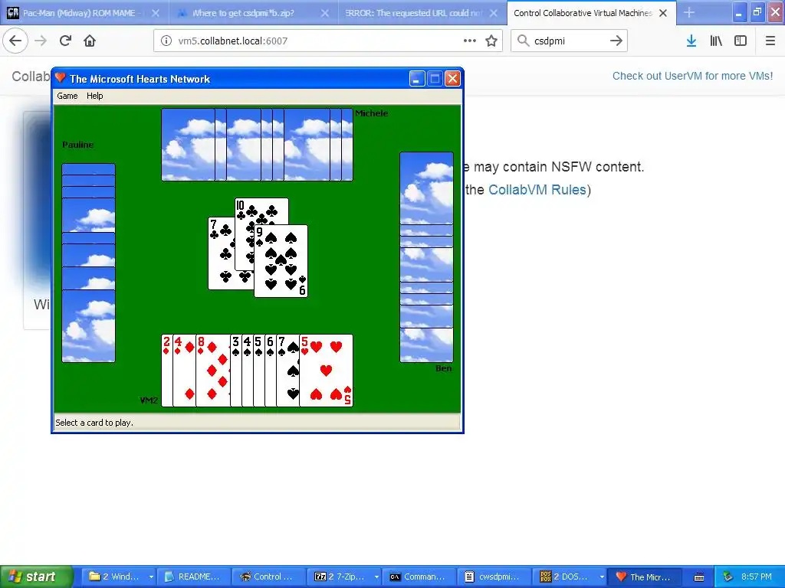Play the 4 of spades card

tap(248, 371)
